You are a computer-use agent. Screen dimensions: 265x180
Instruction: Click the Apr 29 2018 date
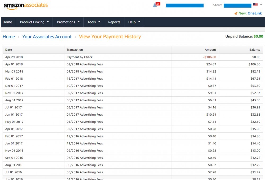(x=14, y=57)
